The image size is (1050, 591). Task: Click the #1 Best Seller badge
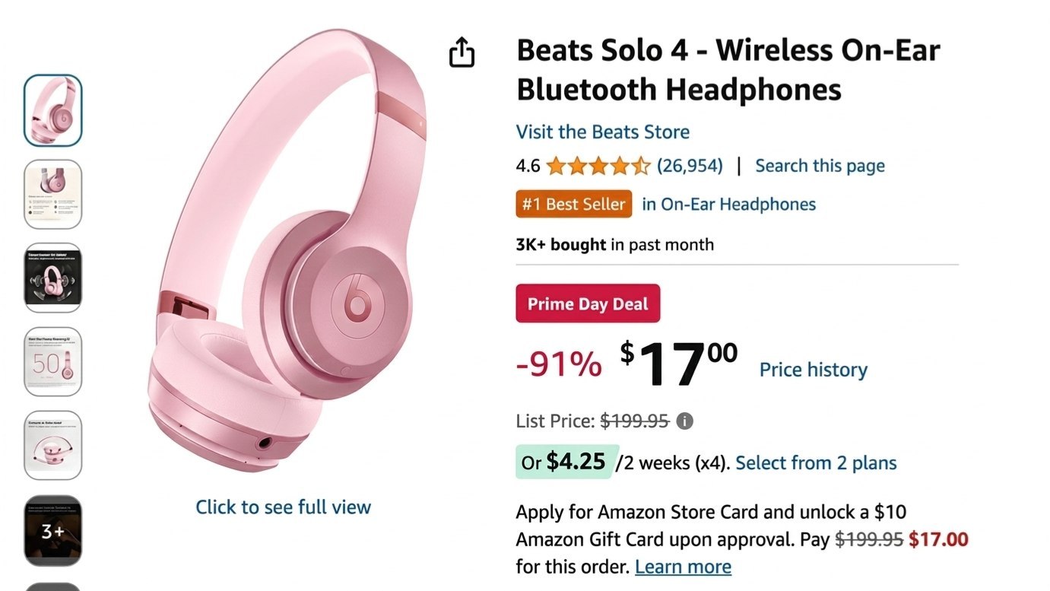click(x=574, y=204)
